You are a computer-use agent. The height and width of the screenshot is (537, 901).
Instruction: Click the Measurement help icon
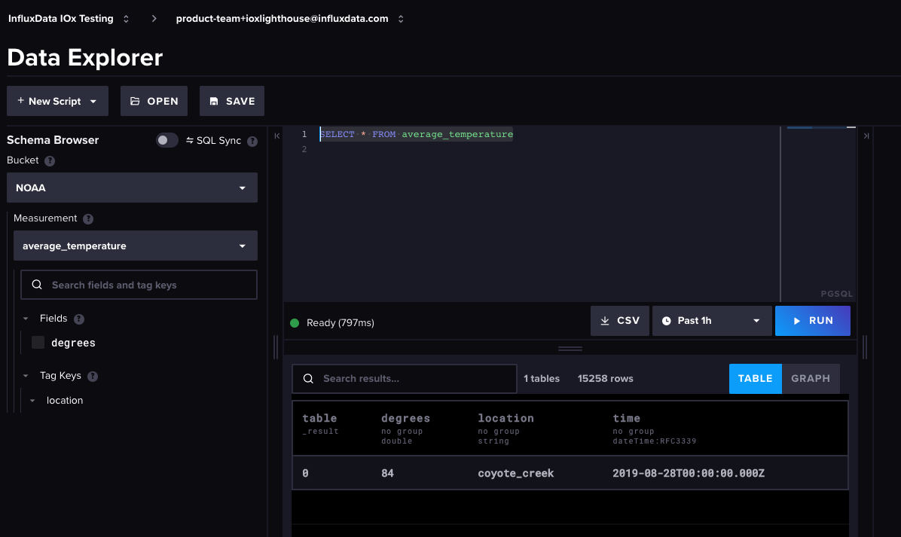[x=88, y=218]
